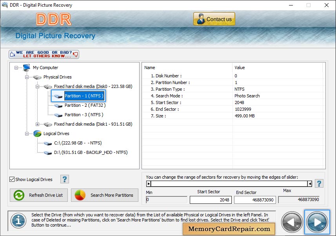This screenshot has width=336, height=236.
Task: Click the Partition - 1 drive icon
Action: click(x=58, y=96)
